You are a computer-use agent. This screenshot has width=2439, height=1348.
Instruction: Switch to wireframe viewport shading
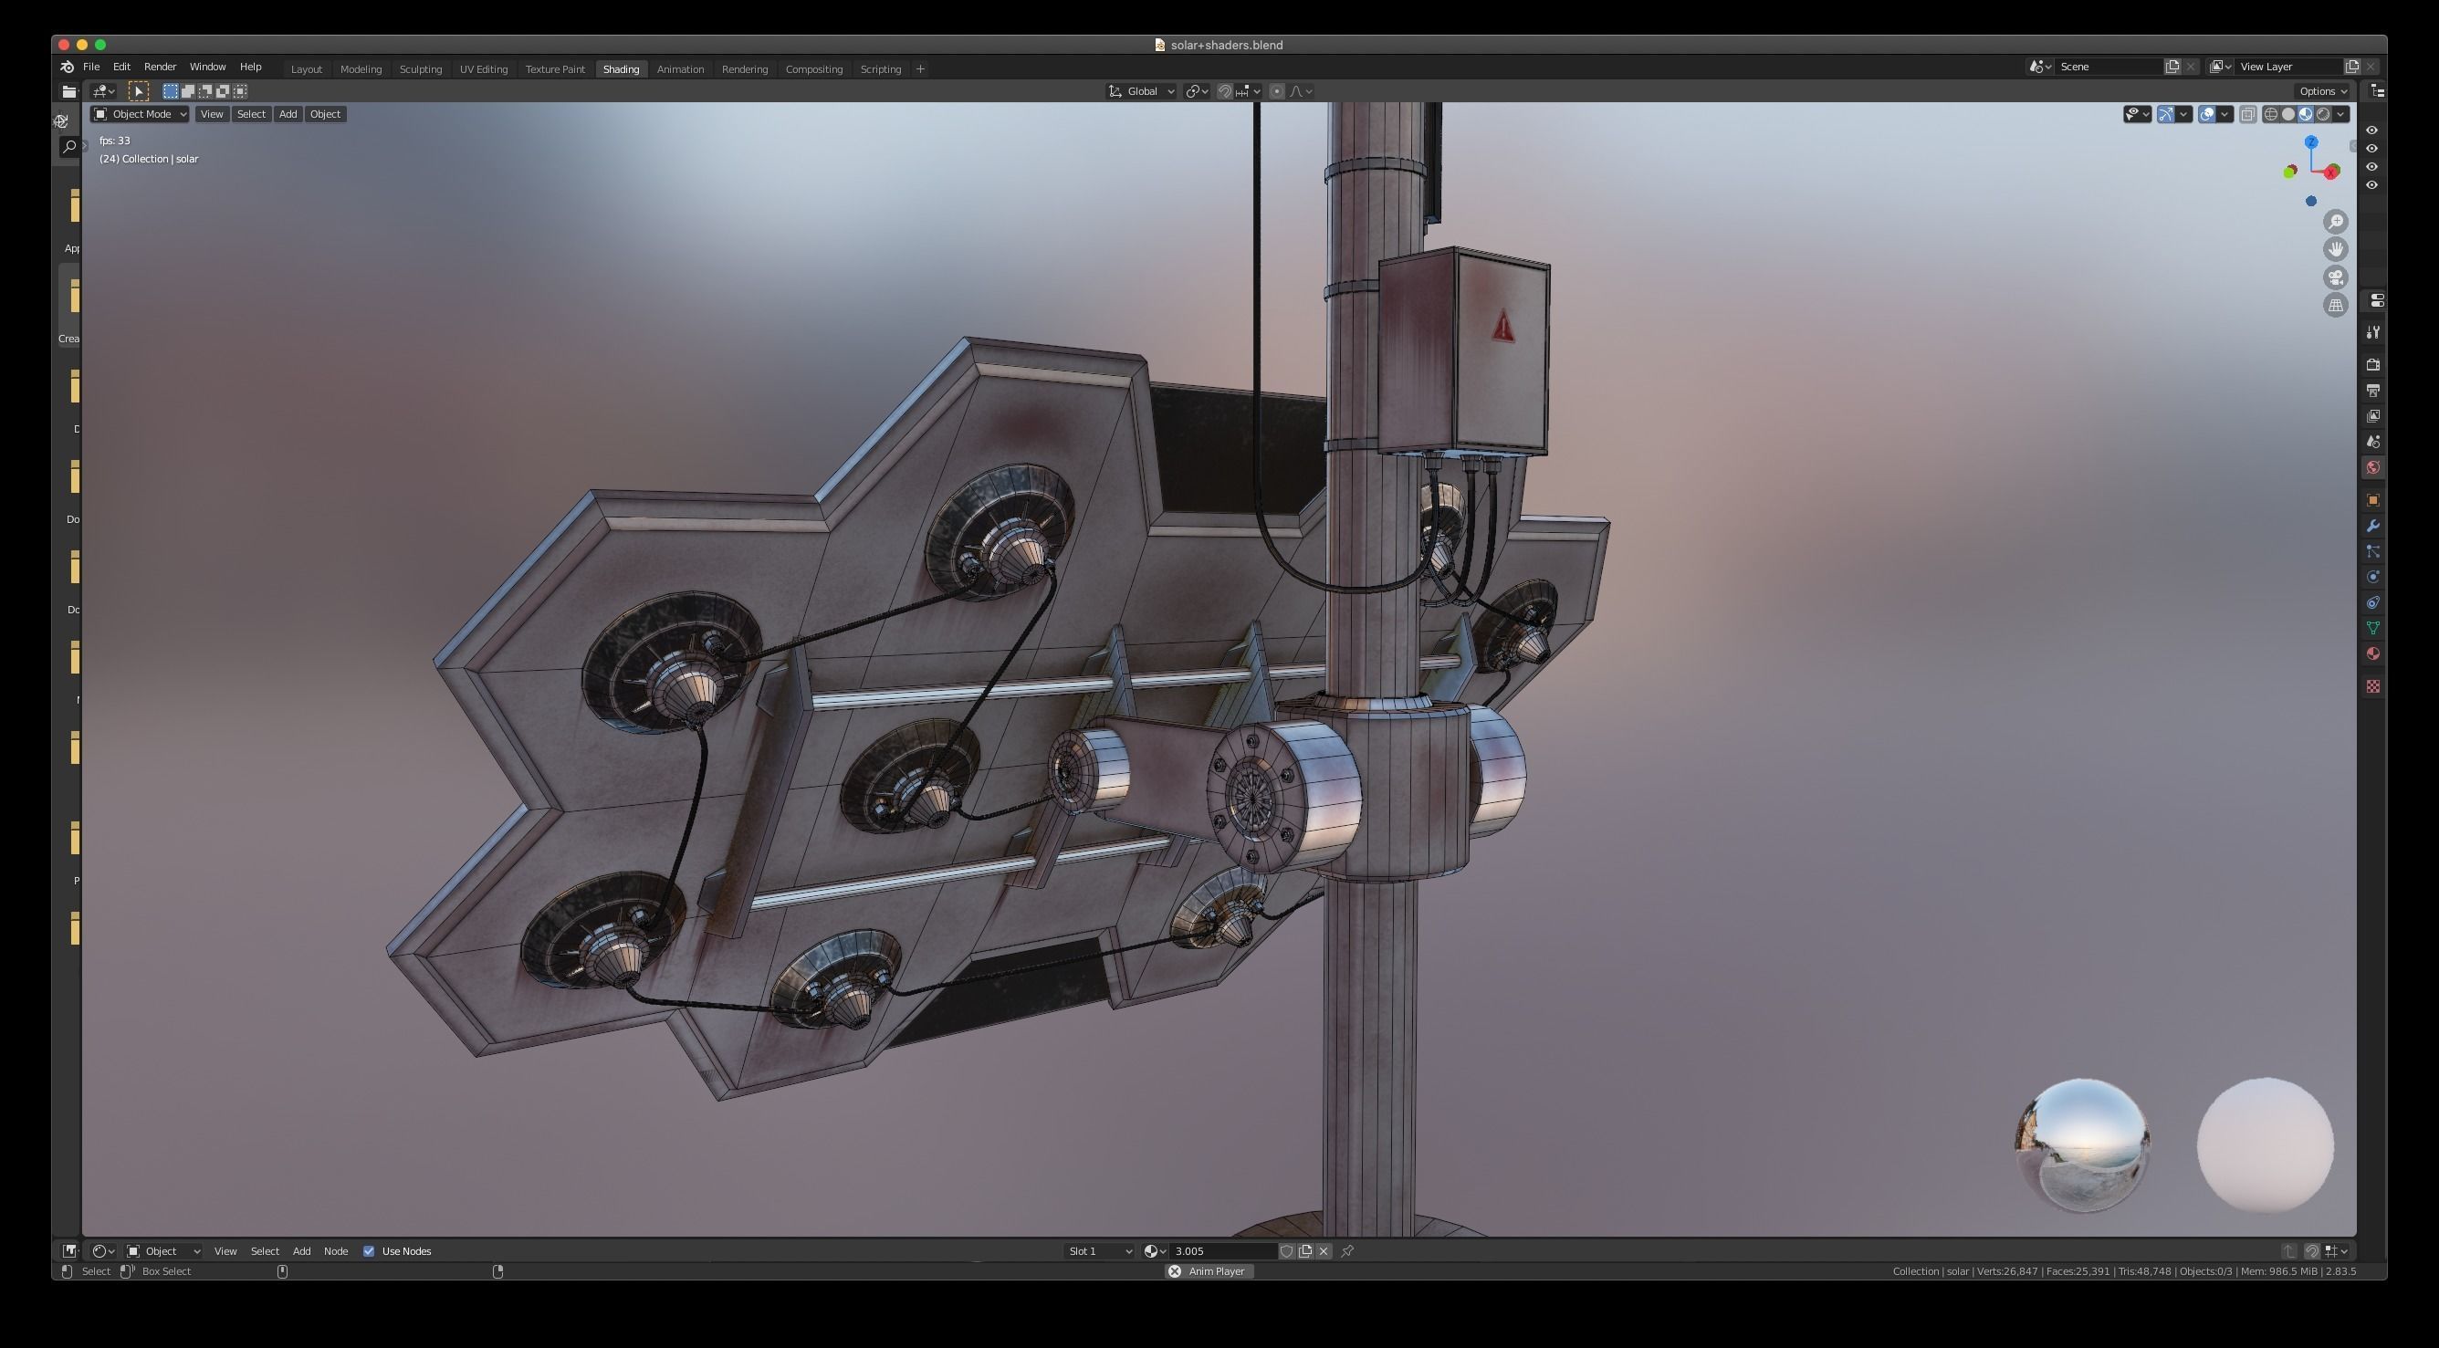coord(2270,115)
